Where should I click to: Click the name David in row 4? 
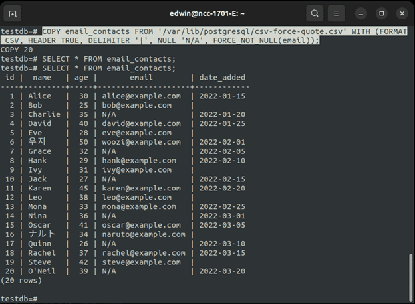39,123
